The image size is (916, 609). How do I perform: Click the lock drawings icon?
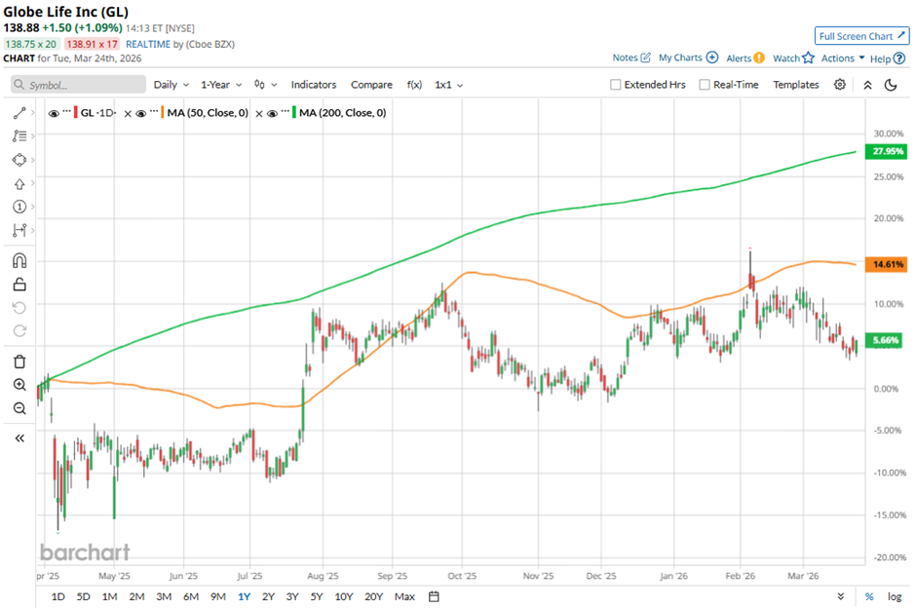point(19,285)
